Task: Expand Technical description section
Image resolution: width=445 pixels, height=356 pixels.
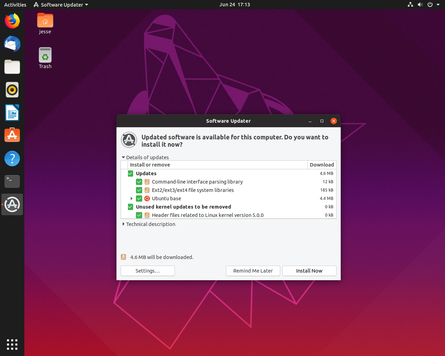Action: [x=123, y=224]
